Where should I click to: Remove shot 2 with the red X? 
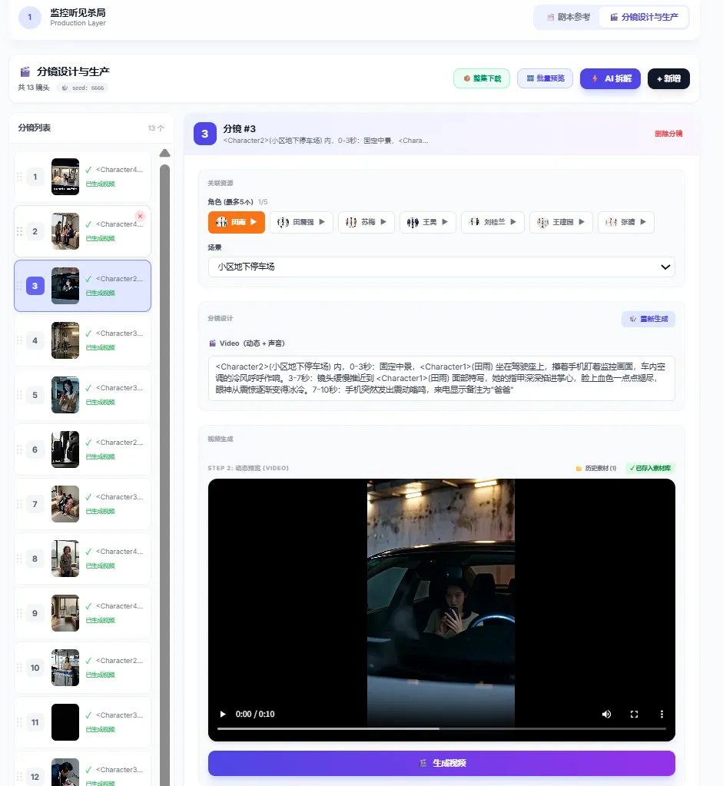pos(141,216)
